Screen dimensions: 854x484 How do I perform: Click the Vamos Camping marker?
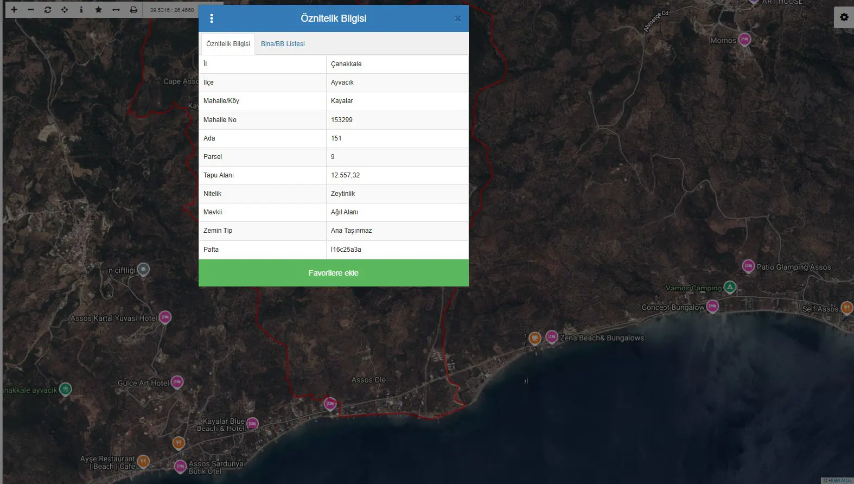[730, 287]
